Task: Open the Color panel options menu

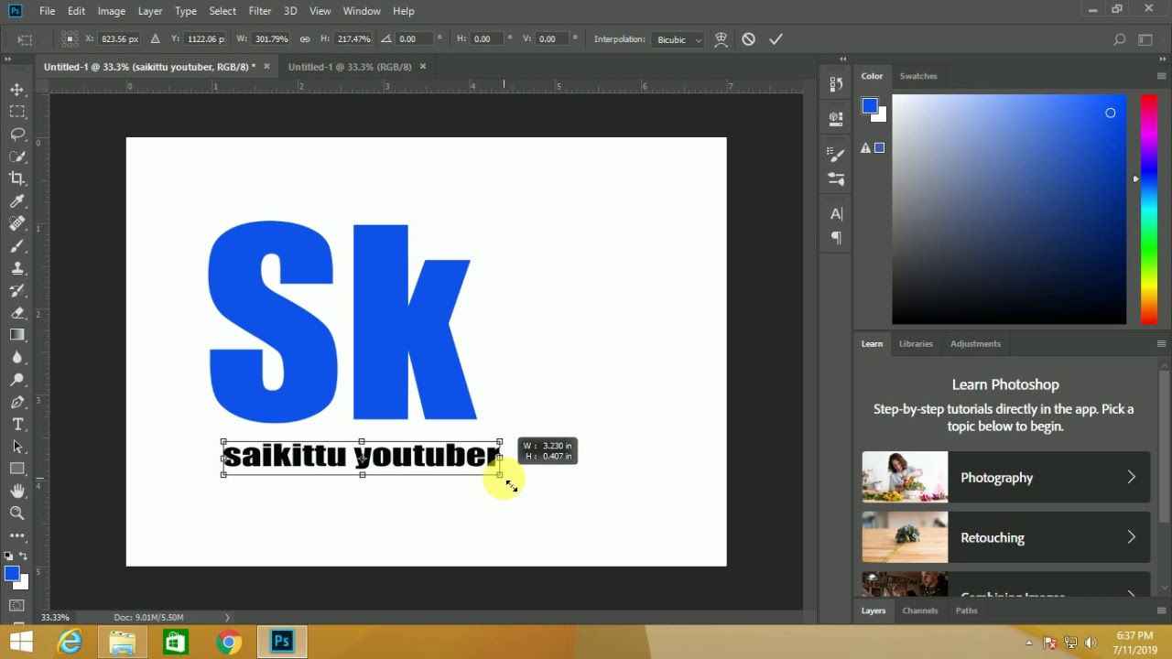Action: [x=1161, y=76]
